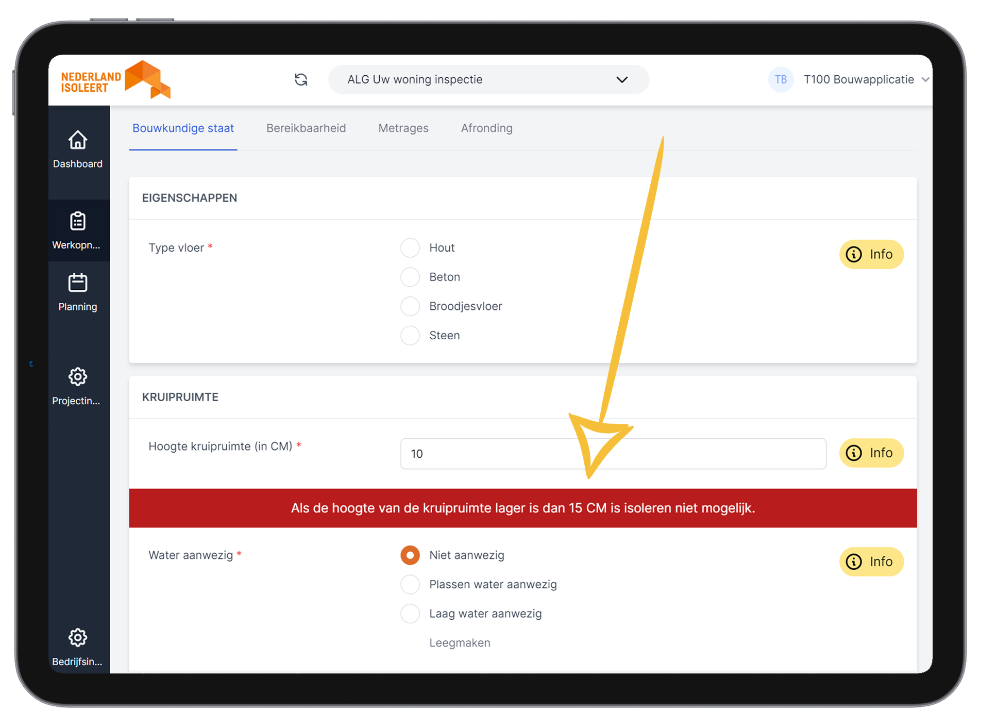Focus the Hoogte kruipruimte input field

613,454
